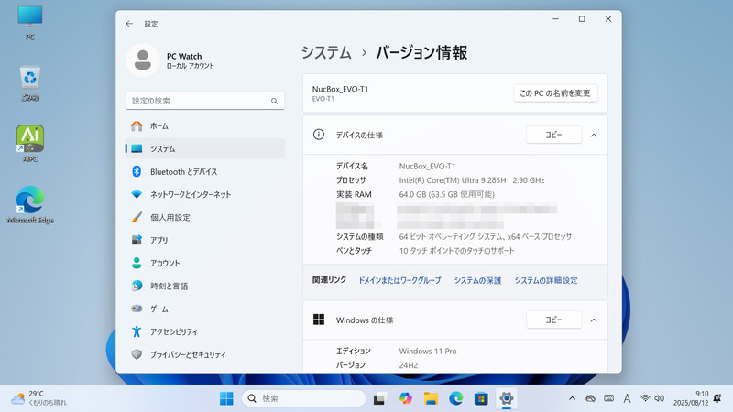Copy Windows specifications with コピー button
Image resolution: width=733 pixels, height=412 pixels.
point(554,320)
